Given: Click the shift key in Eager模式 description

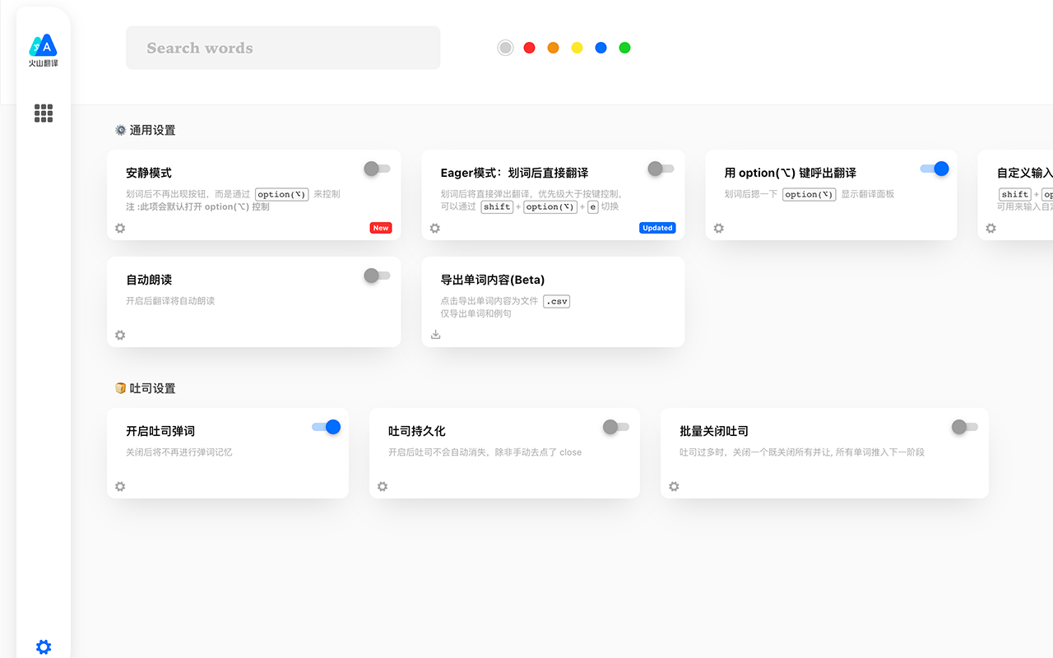Looking at the screenshot, I should point(497,206).
